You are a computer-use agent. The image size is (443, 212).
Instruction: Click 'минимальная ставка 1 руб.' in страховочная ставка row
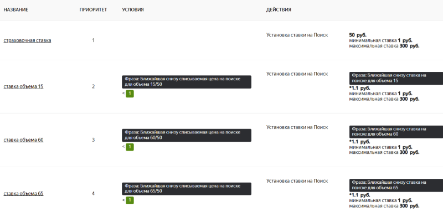(381, 40)
